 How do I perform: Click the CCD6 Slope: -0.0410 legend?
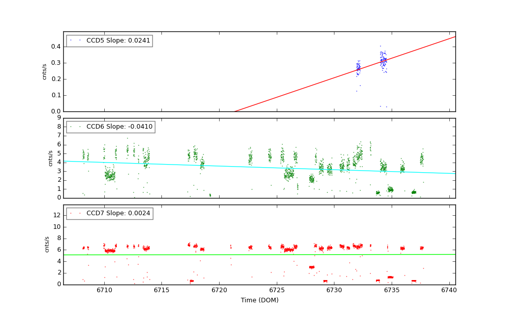click(x=111, y=127)
